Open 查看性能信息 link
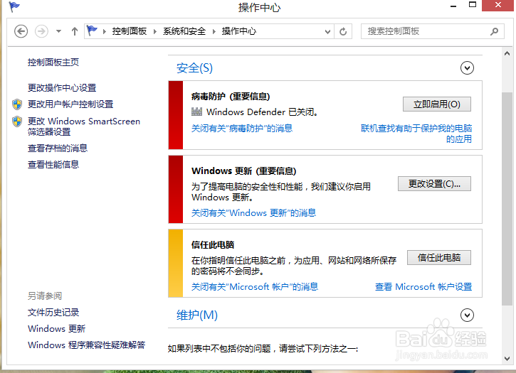Viewport: 516px width, 373px height. pos(53,164)
